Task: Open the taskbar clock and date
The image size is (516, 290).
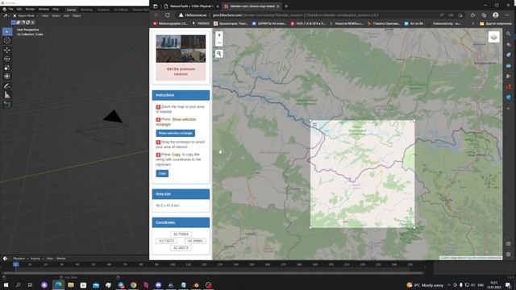Action: click(x=494, y=285)
